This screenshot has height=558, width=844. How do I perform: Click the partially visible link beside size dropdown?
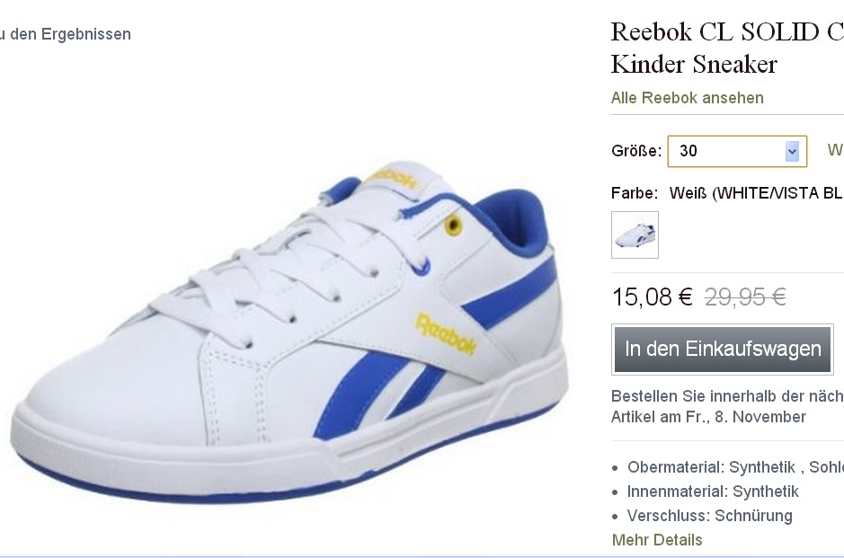pos(835,150)
